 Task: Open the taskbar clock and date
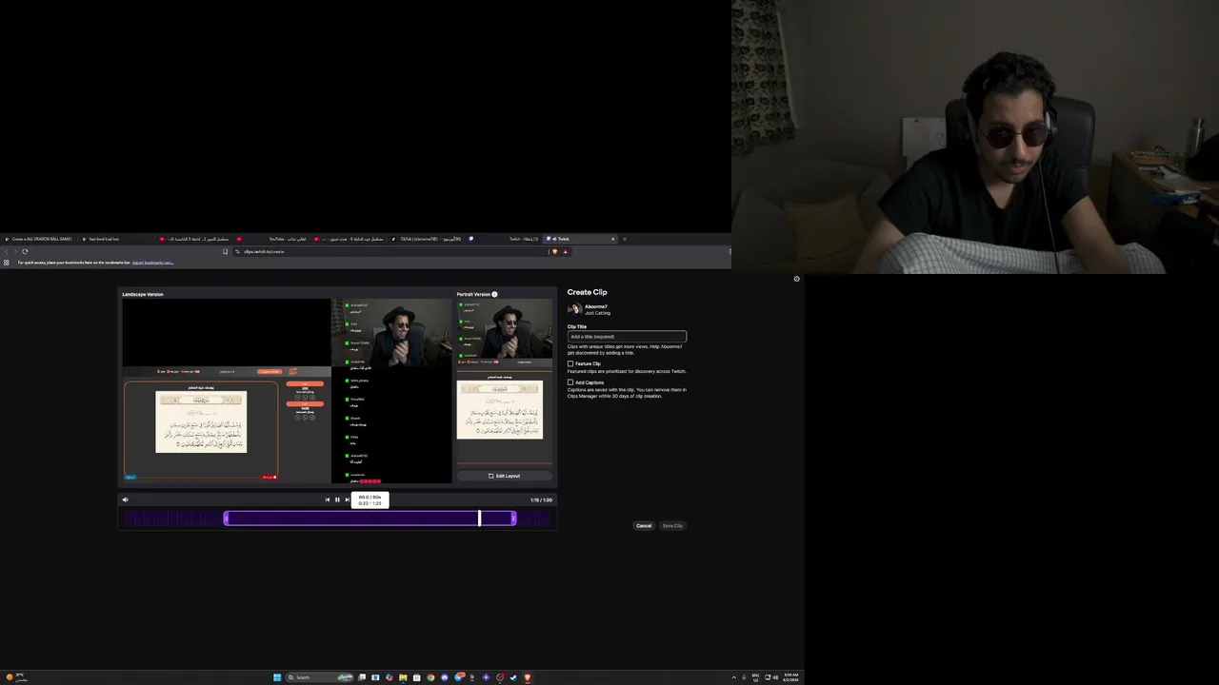pyautogui.click(x=790, y=677)
